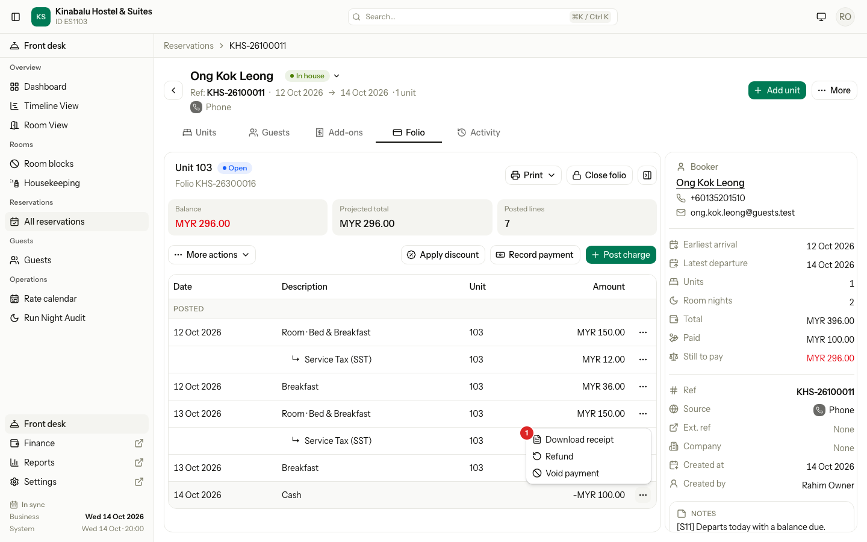Open row menu for 12 Oct Room charge
The width and height of the screenshot is (867, 542).
(643, 332)
